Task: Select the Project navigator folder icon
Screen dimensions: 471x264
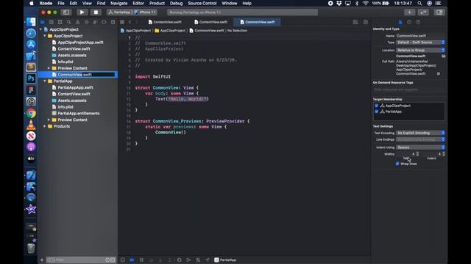Action: click(43, 22)
